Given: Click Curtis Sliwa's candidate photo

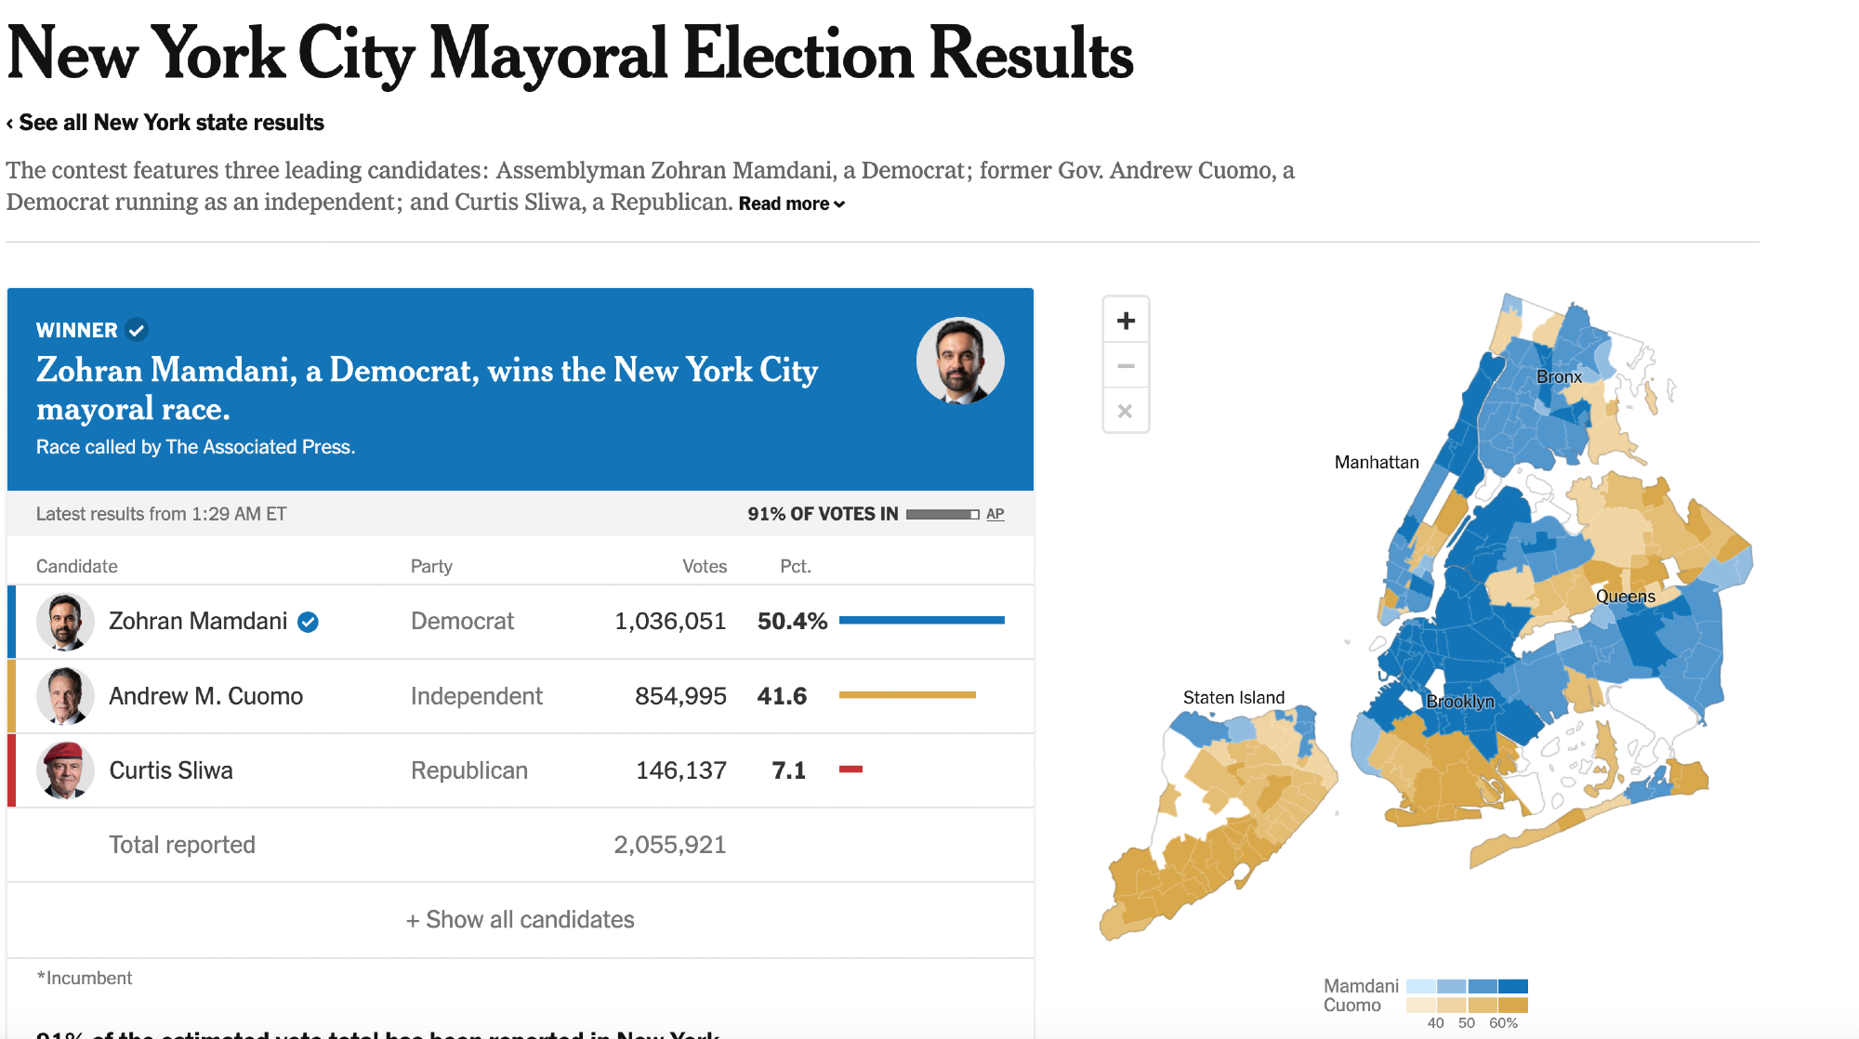Looking at the screenshot, I should click(65, 770).
